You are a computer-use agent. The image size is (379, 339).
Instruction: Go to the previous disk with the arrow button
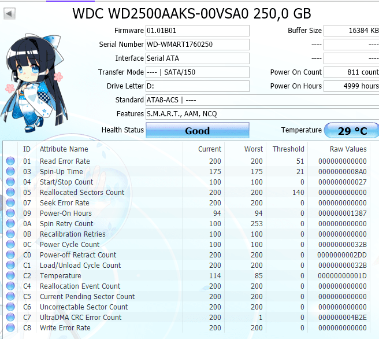point(9,13)
